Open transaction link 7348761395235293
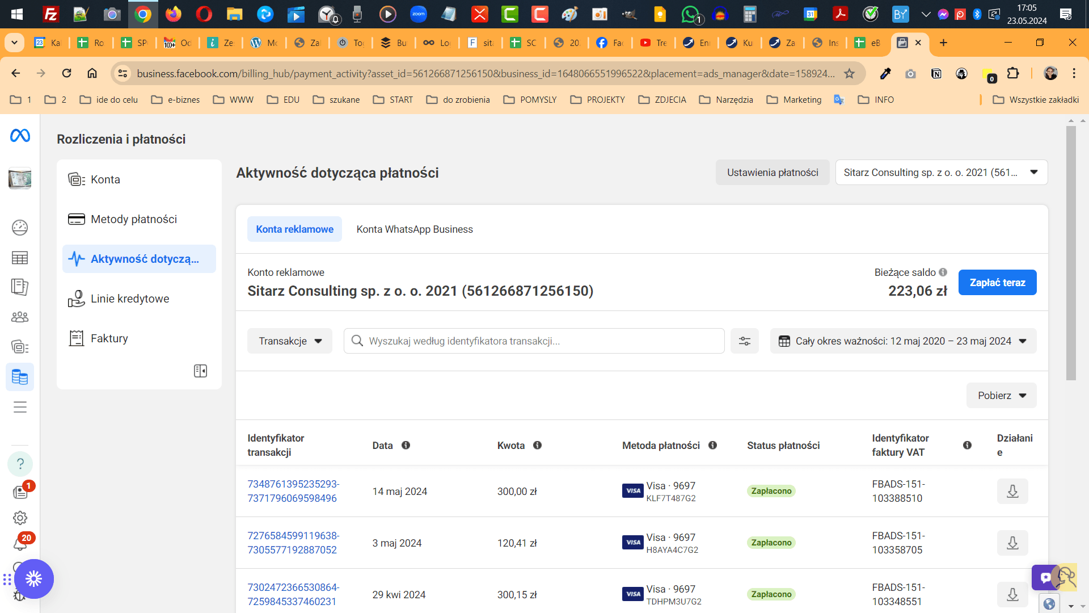Screen dimensions: 1089x613 [293, 492]
